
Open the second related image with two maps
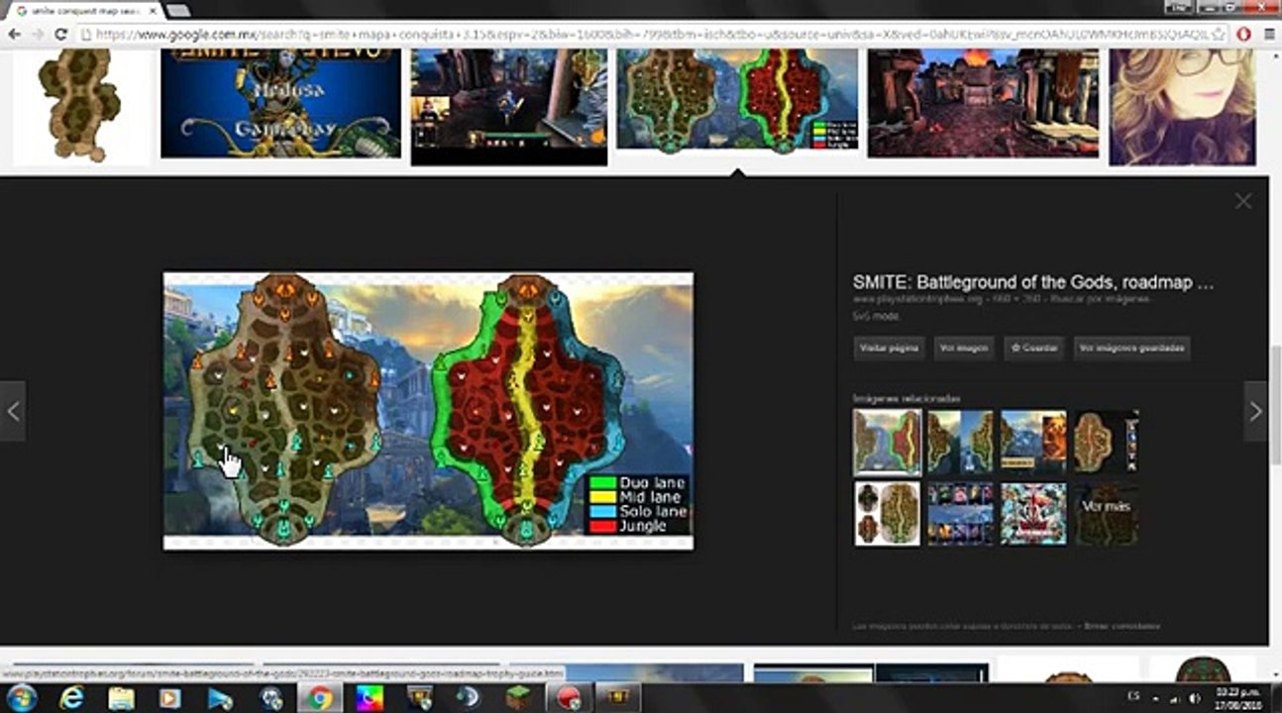(961, 442)
